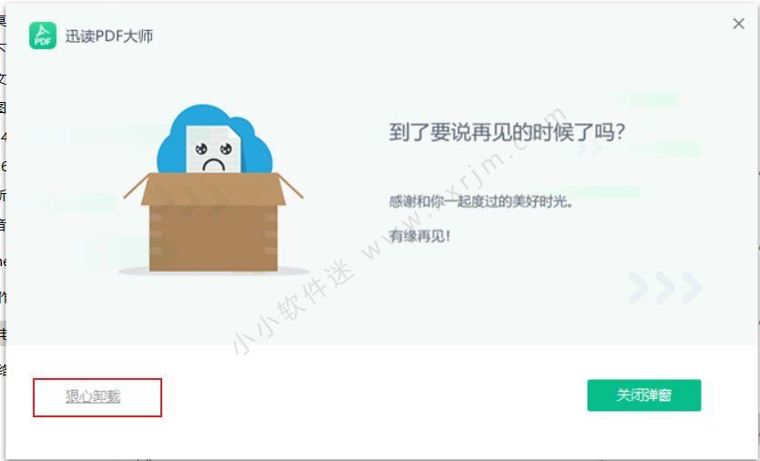
Task: Click the 狠心卸载 uninstall link
Action: [93, 396]
